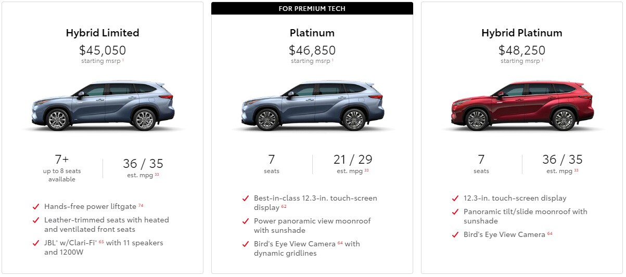Viewport: 626px width, 277px height.
Task: Click the FOR PREMIUM TECH banner
Action: (x=312, y=8)
